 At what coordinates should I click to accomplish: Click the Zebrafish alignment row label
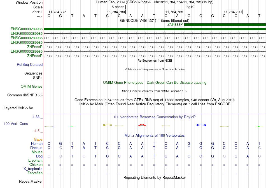point(35,173)
